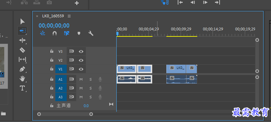Hide the V2 track output

pos(81,60)
